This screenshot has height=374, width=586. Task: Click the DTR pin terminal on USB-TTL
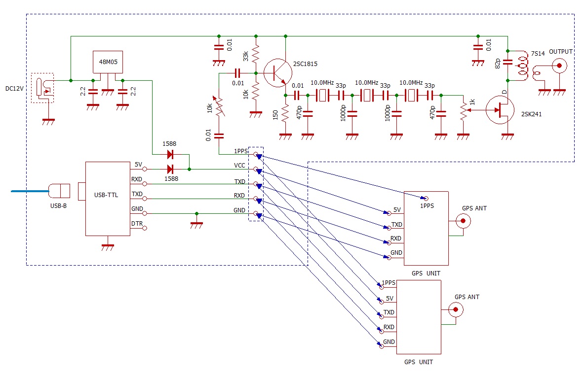click(x=145, y=228)
